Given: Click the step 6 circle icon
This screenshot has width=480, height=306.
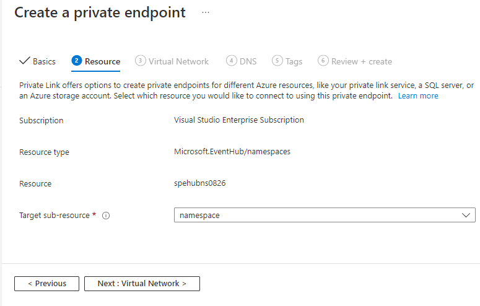Looking at the screenshot, I should point(323,61).
